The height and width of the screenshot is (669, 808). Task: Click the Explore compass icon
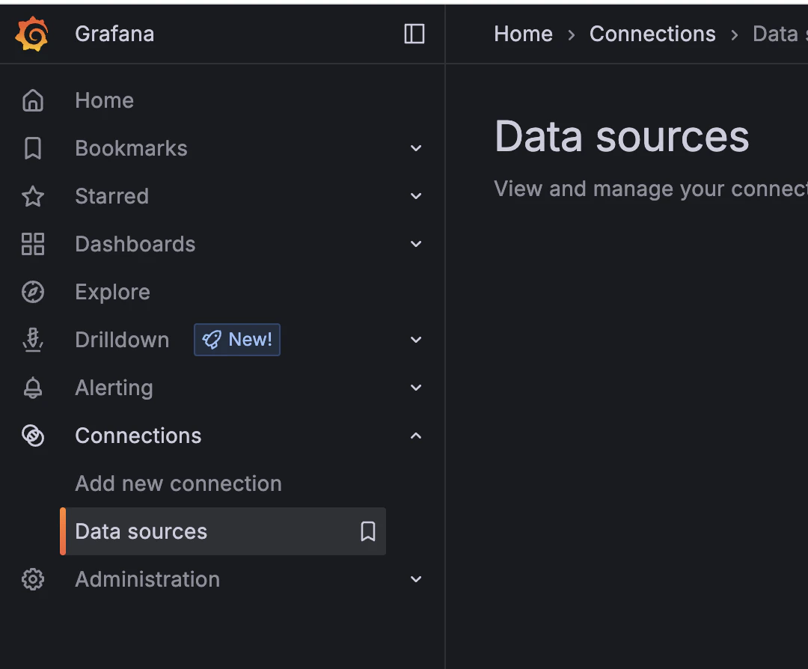pyautogui.click(x=33, y=292)
